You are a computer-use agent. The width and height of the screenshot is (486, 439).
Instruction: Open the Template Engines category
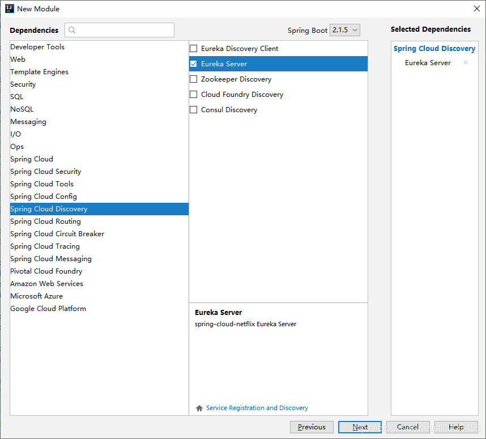click(99, 71)
